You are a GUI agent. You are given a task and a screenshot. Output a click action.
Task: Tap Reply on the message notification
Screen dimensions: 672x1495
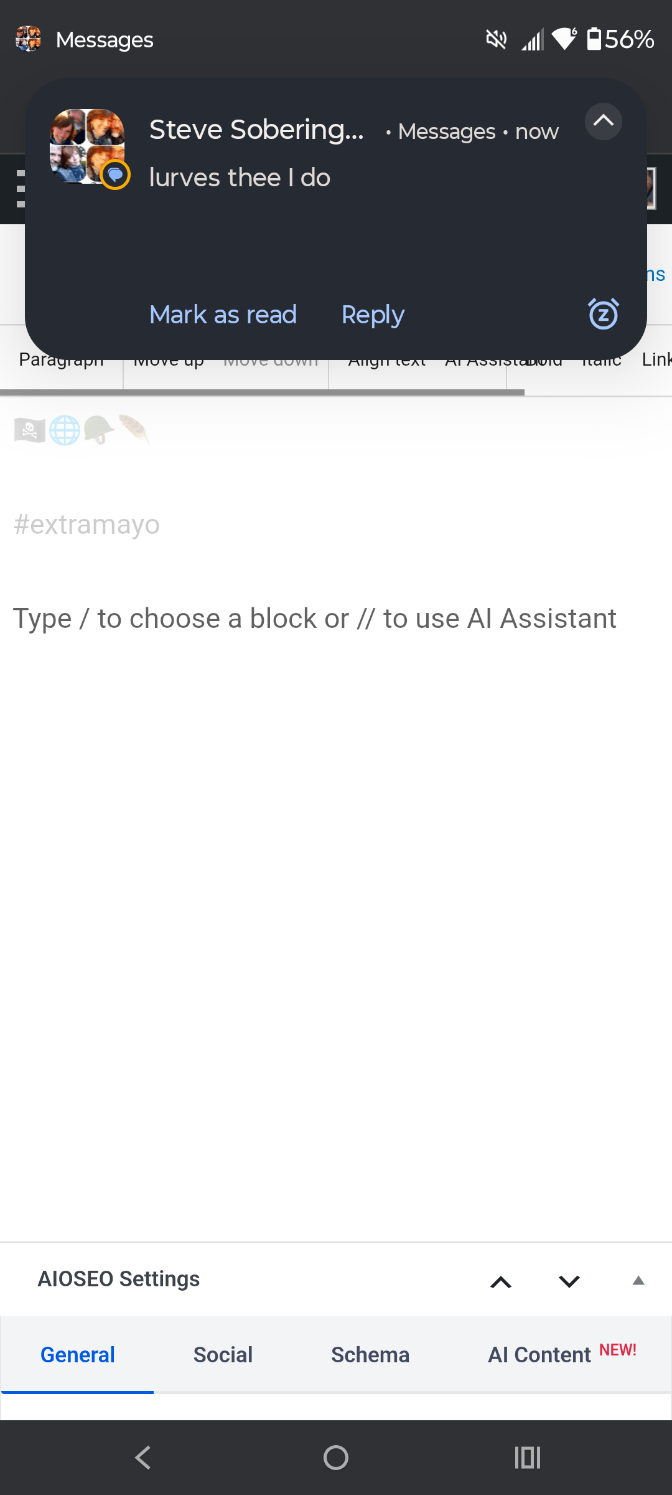click(373, 315)
